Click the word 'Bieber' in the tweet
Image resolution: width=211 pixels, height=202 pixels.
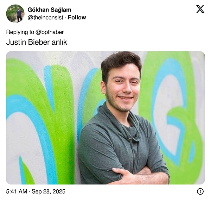coord(39,42)
